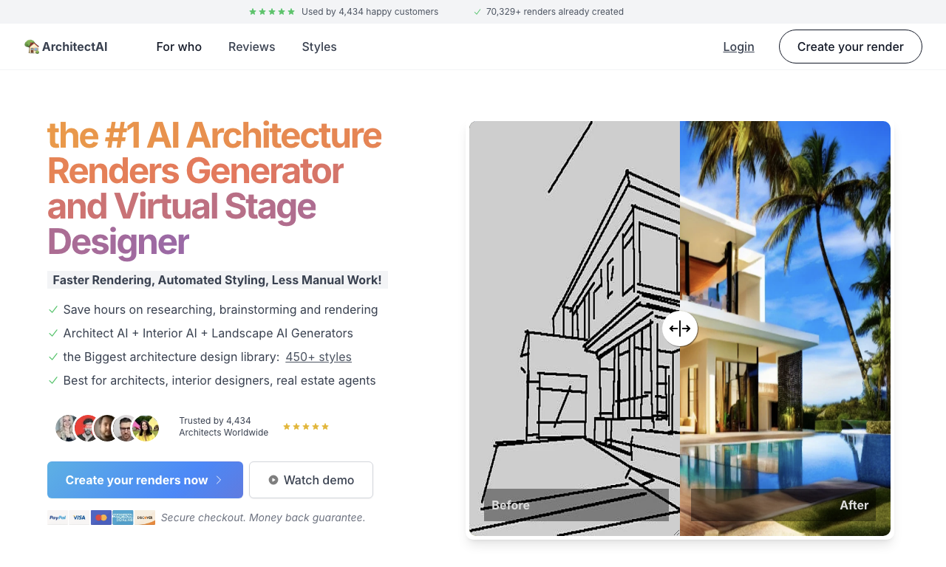Click the woman in yellow avatar
Image resolution: width=946 pixels, height=567 pixels.
point(146,428)
